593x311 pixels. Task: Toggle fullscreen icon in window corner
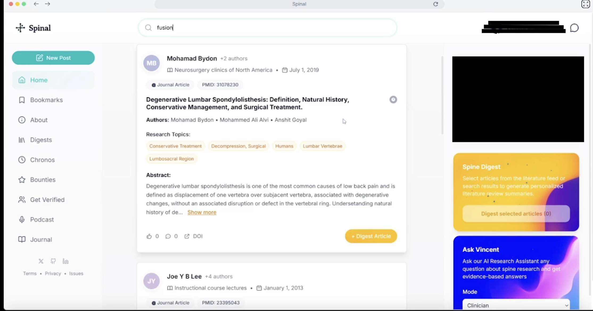(x=586, y=4)
